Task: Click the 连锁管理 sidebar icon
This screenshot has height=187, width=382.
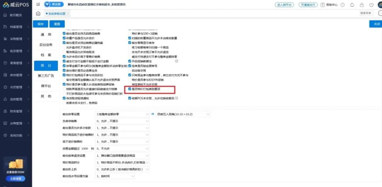Action: tap(5, 99)
